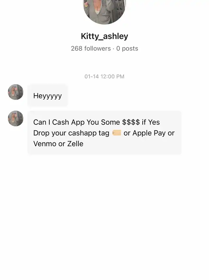The image size is (209, 280).
Task: Click the $$$$ text in the message
Action: point(131,122)
